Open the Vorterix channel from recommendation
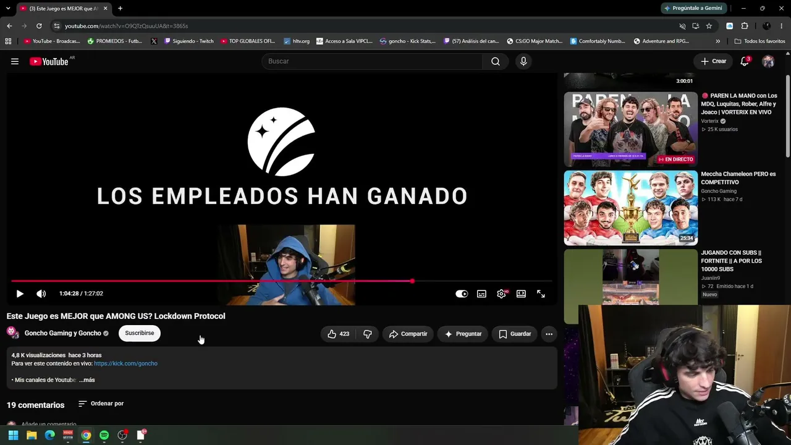This screenshot has height=445, width=791. click(x=709, y=121)
